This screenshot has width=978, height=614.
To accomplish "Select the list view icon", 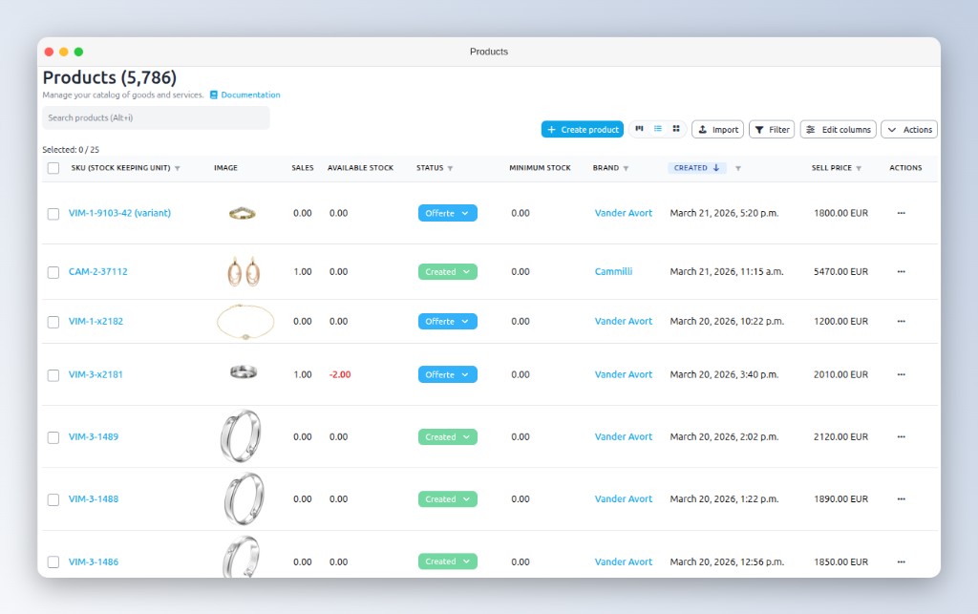I will pos(657,128).
